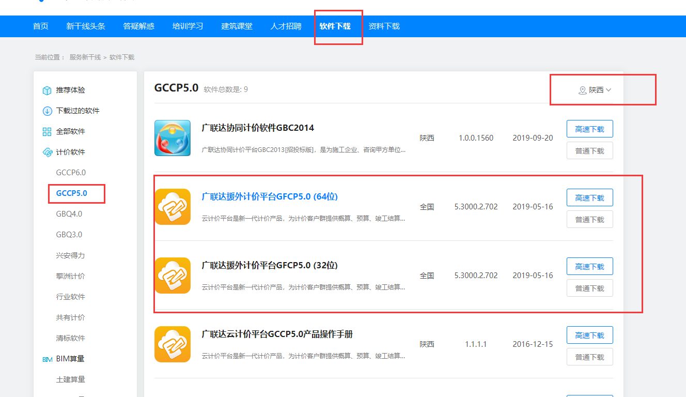Click the GFCP5.0 (64位) app icon
Image resolution: width=686 pixels, height=397 pixels.
[x=173, y=207]
